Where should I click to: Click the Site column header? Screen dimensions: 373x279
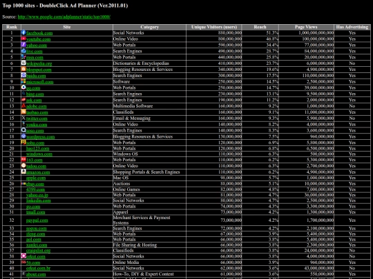click(67, 27)
